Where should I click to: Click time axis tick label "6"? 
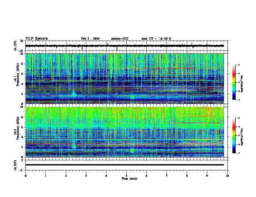click(146, 176)
